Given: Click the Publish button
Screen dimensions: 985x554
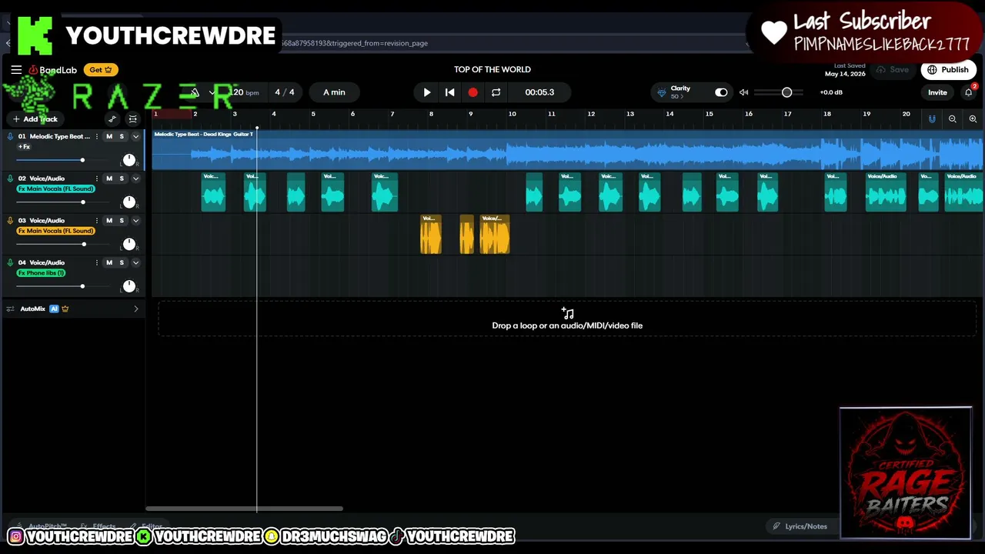Looking at the screenshot, I should 948,70.
